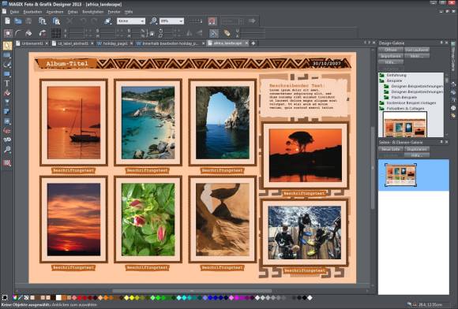458x309 pixels.
Task: Click the Undo arrow icon
Action: click(x=84, y=21)
